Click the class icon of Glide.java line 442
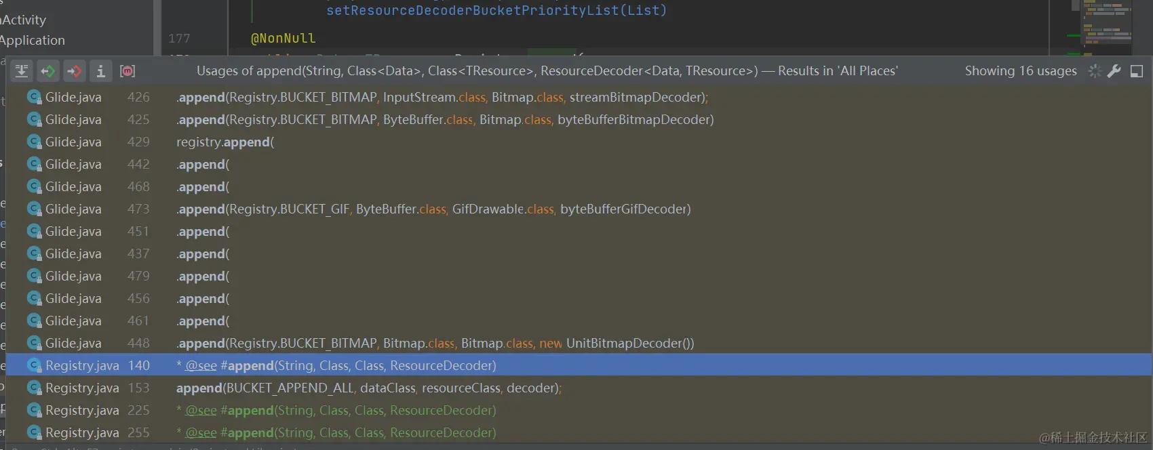The image size is (1153, 450). pos(34,165)
